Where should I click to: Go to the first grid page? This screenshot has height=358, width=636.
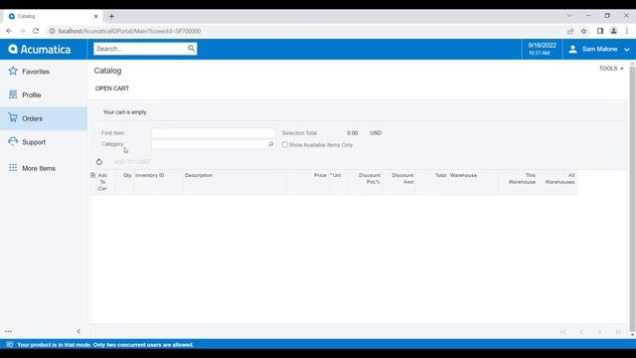[x=563, y=331]
